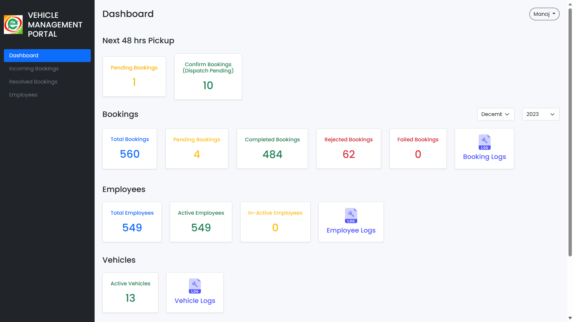Open the month selector showing December
The height and width of the screenshot is (322, 573).
(x=495, y=114)
